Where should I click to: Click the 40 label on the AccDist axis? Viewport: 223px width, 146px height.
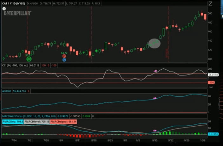coord(209,96)
